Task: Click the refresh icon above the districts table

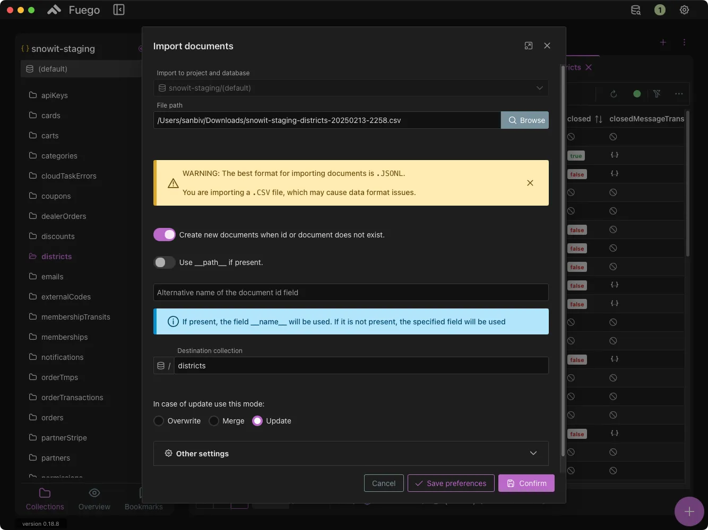Action: pos(614,94)
